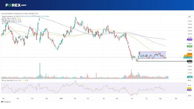Click the Mar time axis label
The image size is (194, 109).
88,99
